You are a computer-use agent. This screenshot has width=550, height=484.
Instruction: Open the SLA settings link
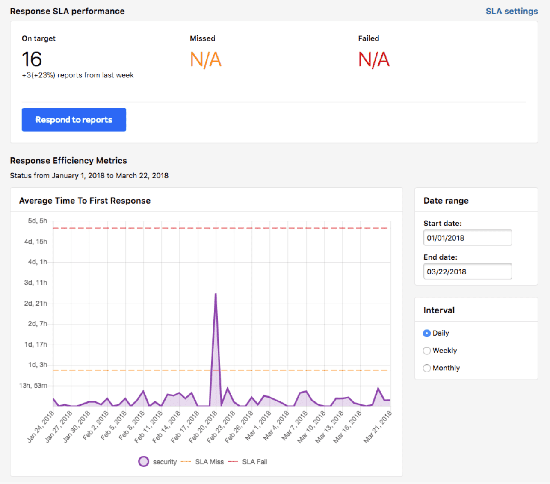512,11
